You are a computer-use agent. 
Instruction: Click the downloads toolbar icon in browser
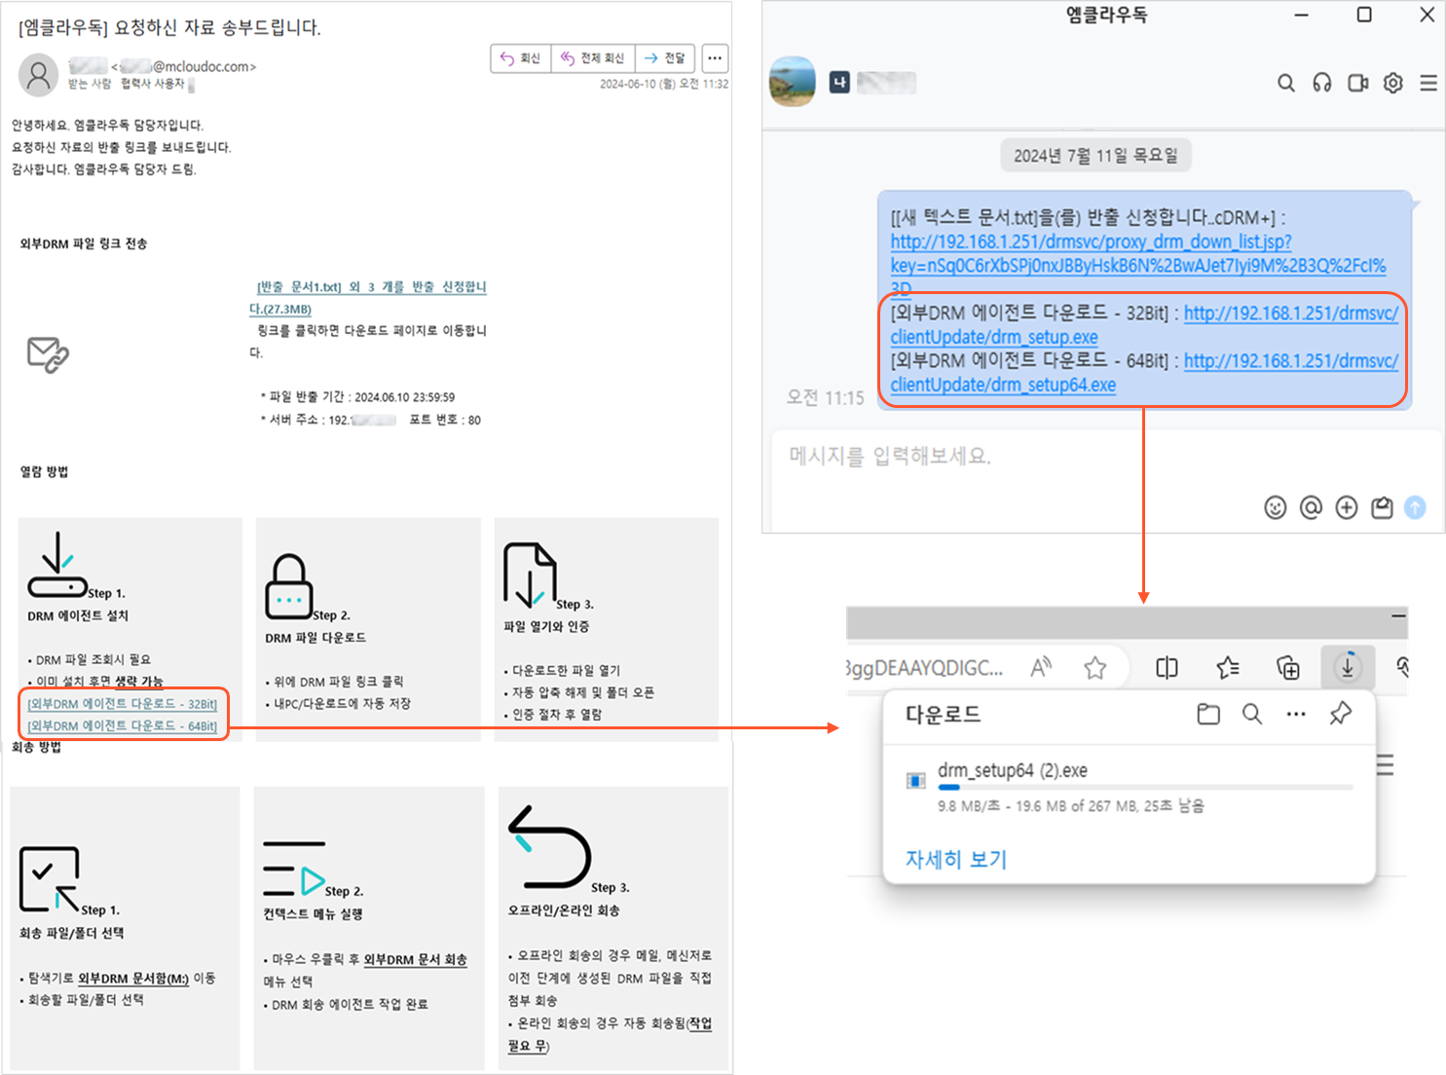click(1348, 667)
